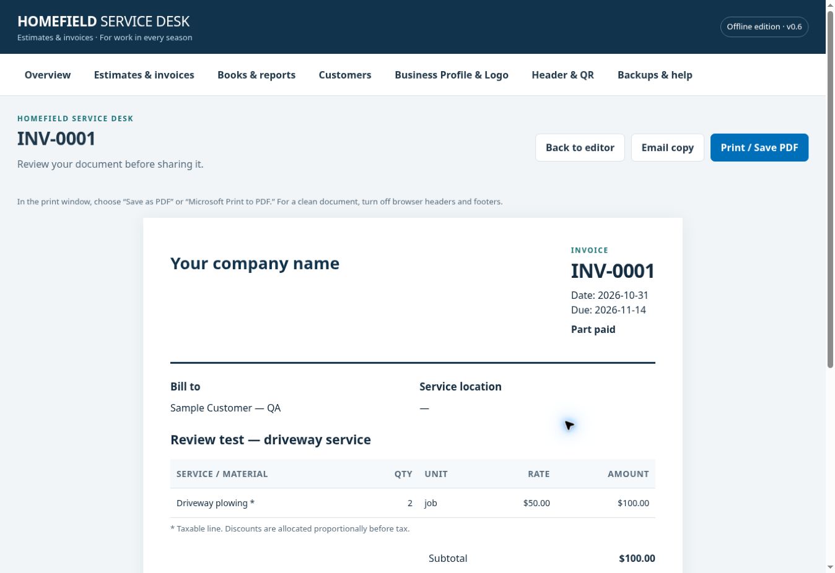Screen dimensions: 835x573
Task: Click the QTY column header
Action: pos(403,474)
